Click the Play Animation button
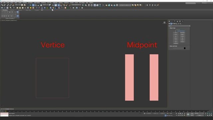This screenshot has height=120, width=213. (180, 113)
